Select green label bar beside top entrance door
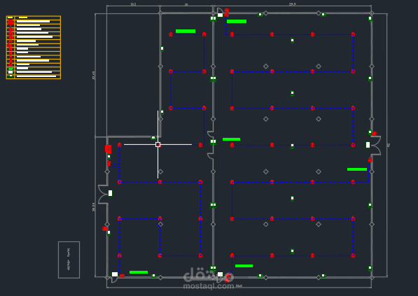The height and width of the screenshot is (296, 418). click(237, 21)
